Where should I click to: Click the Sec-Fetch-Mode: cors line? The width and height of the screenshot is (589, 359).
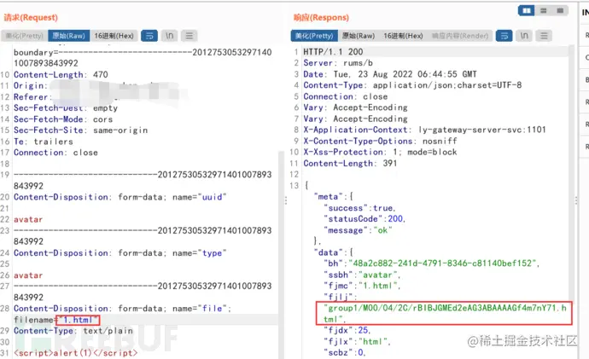coord(63,119)
